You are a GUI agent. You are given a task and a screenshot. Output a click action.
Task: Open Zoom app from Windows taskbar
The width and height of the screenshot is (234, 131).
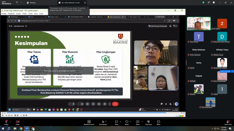coord(27,128)
